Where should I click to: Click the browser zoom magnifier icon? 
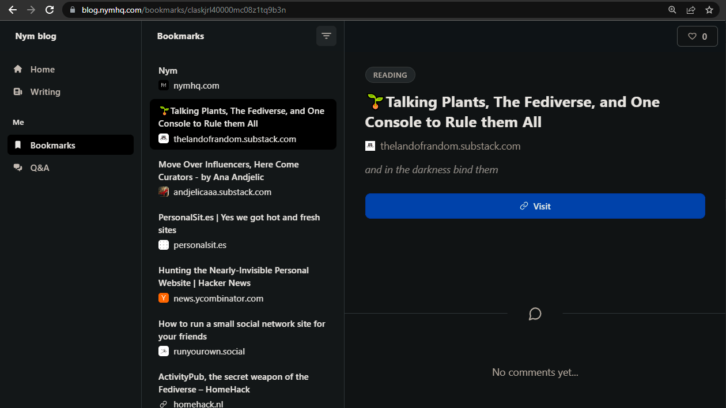672,10
